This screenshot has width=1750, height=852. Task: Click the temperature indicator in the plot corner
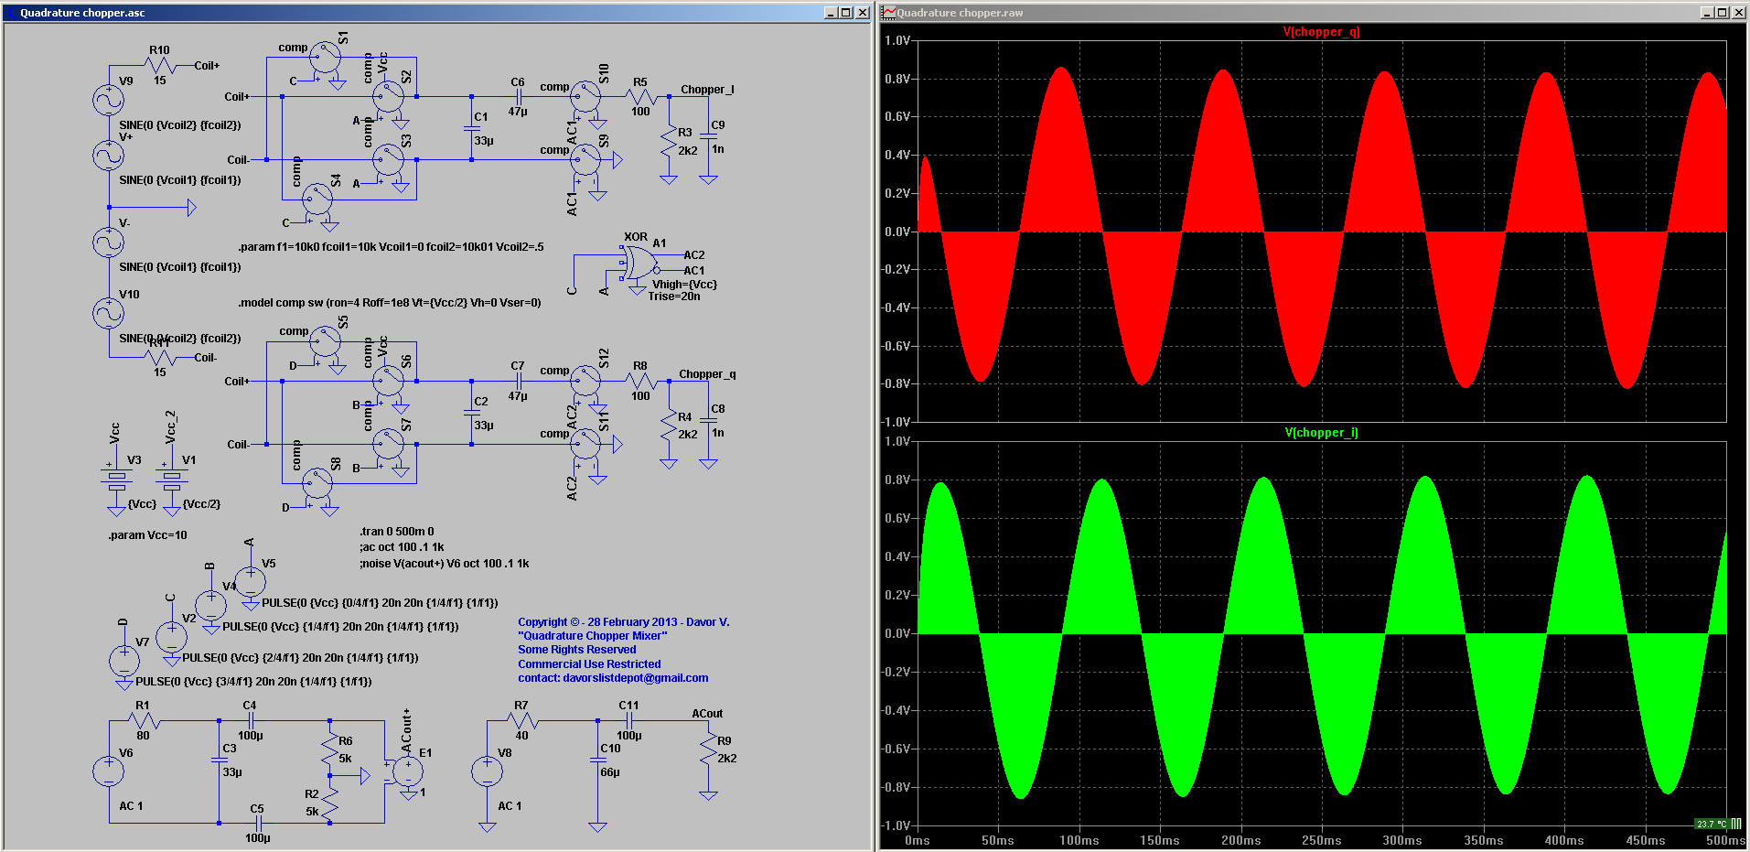1711,824
